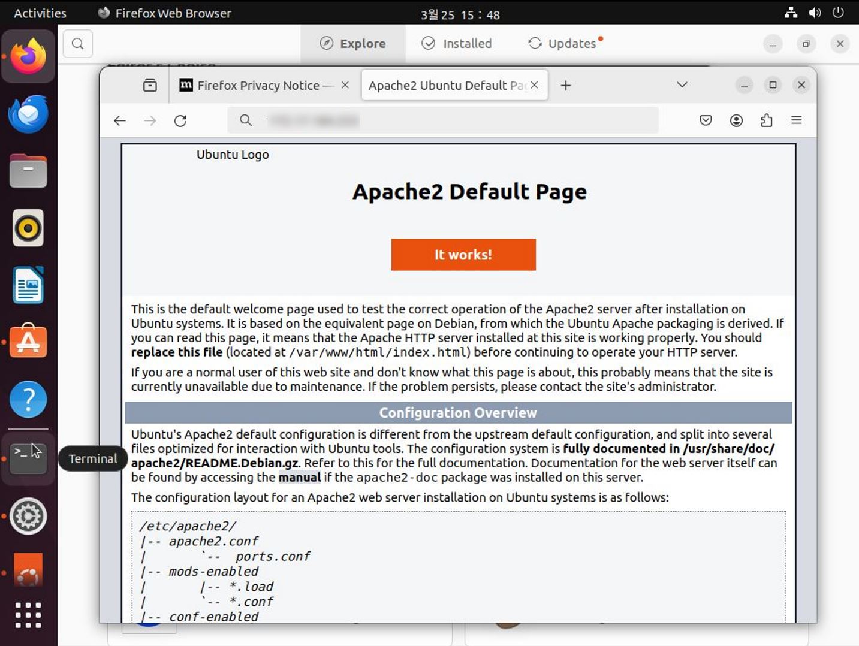The height and width of the screenshot is (646, 859).
Task: Open Firefox extensions puzzle icon
Action: [x=766, y=120]
